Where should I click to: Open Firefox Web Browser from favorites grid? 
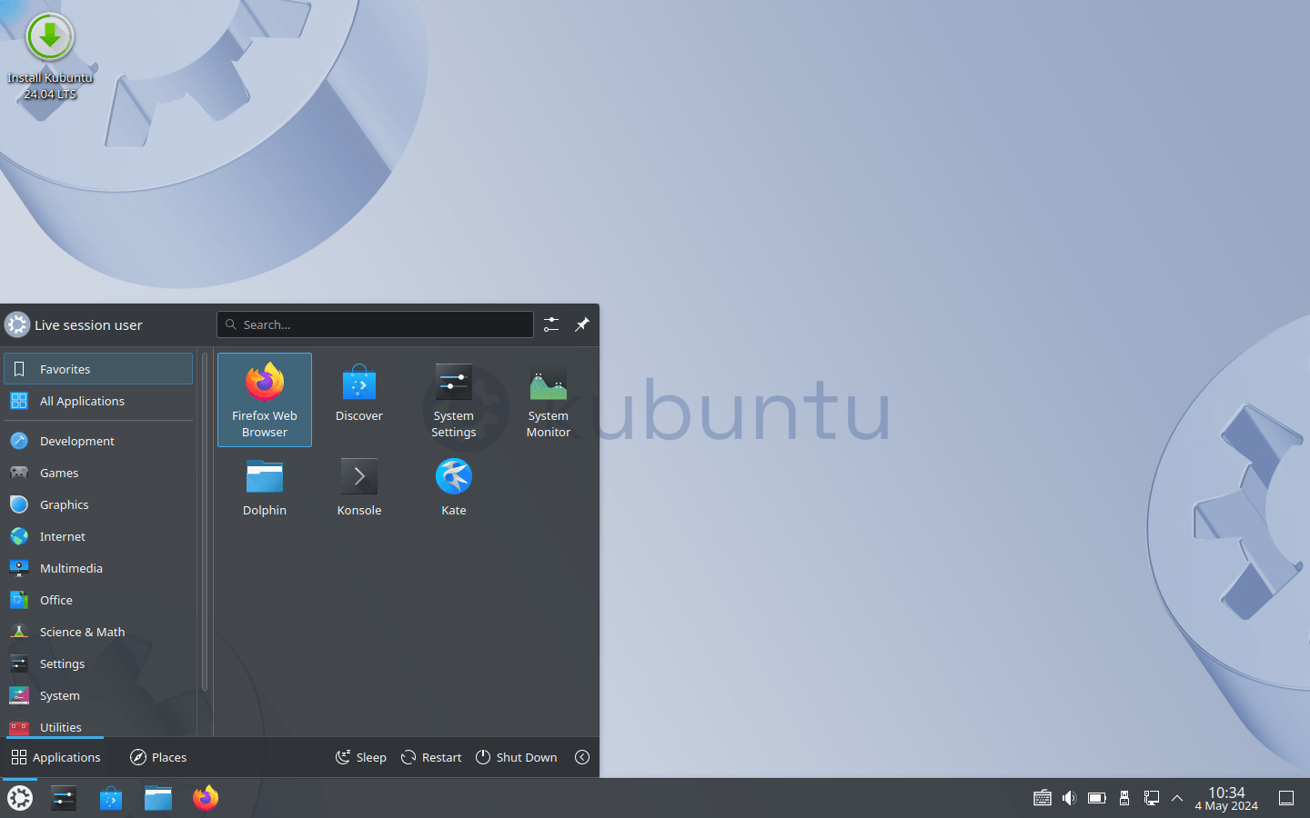pyautogui.click(x=265, y=400)
